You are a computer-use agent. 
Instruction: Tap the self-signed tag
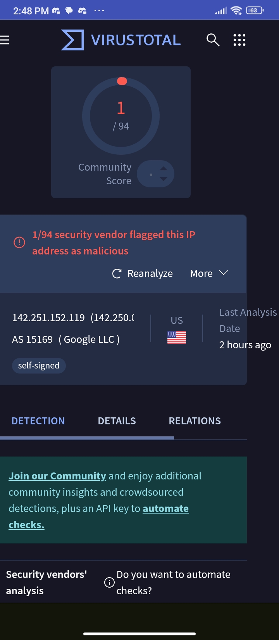39,365
